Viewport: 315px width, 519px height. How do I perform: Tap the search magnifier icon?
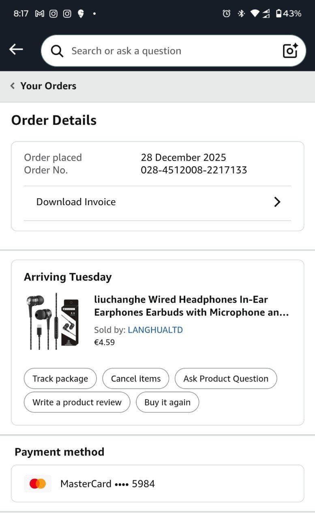(57, 51)
